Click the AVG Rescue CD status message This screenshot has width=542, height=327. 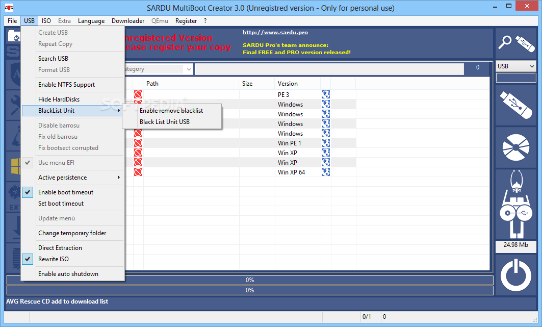(x=57, y=301)
